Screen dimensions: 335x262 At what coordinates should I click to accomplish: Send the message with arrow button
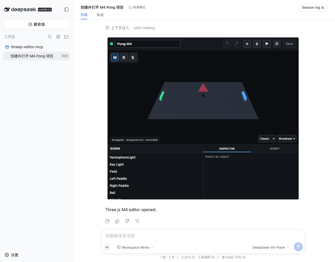298,247
